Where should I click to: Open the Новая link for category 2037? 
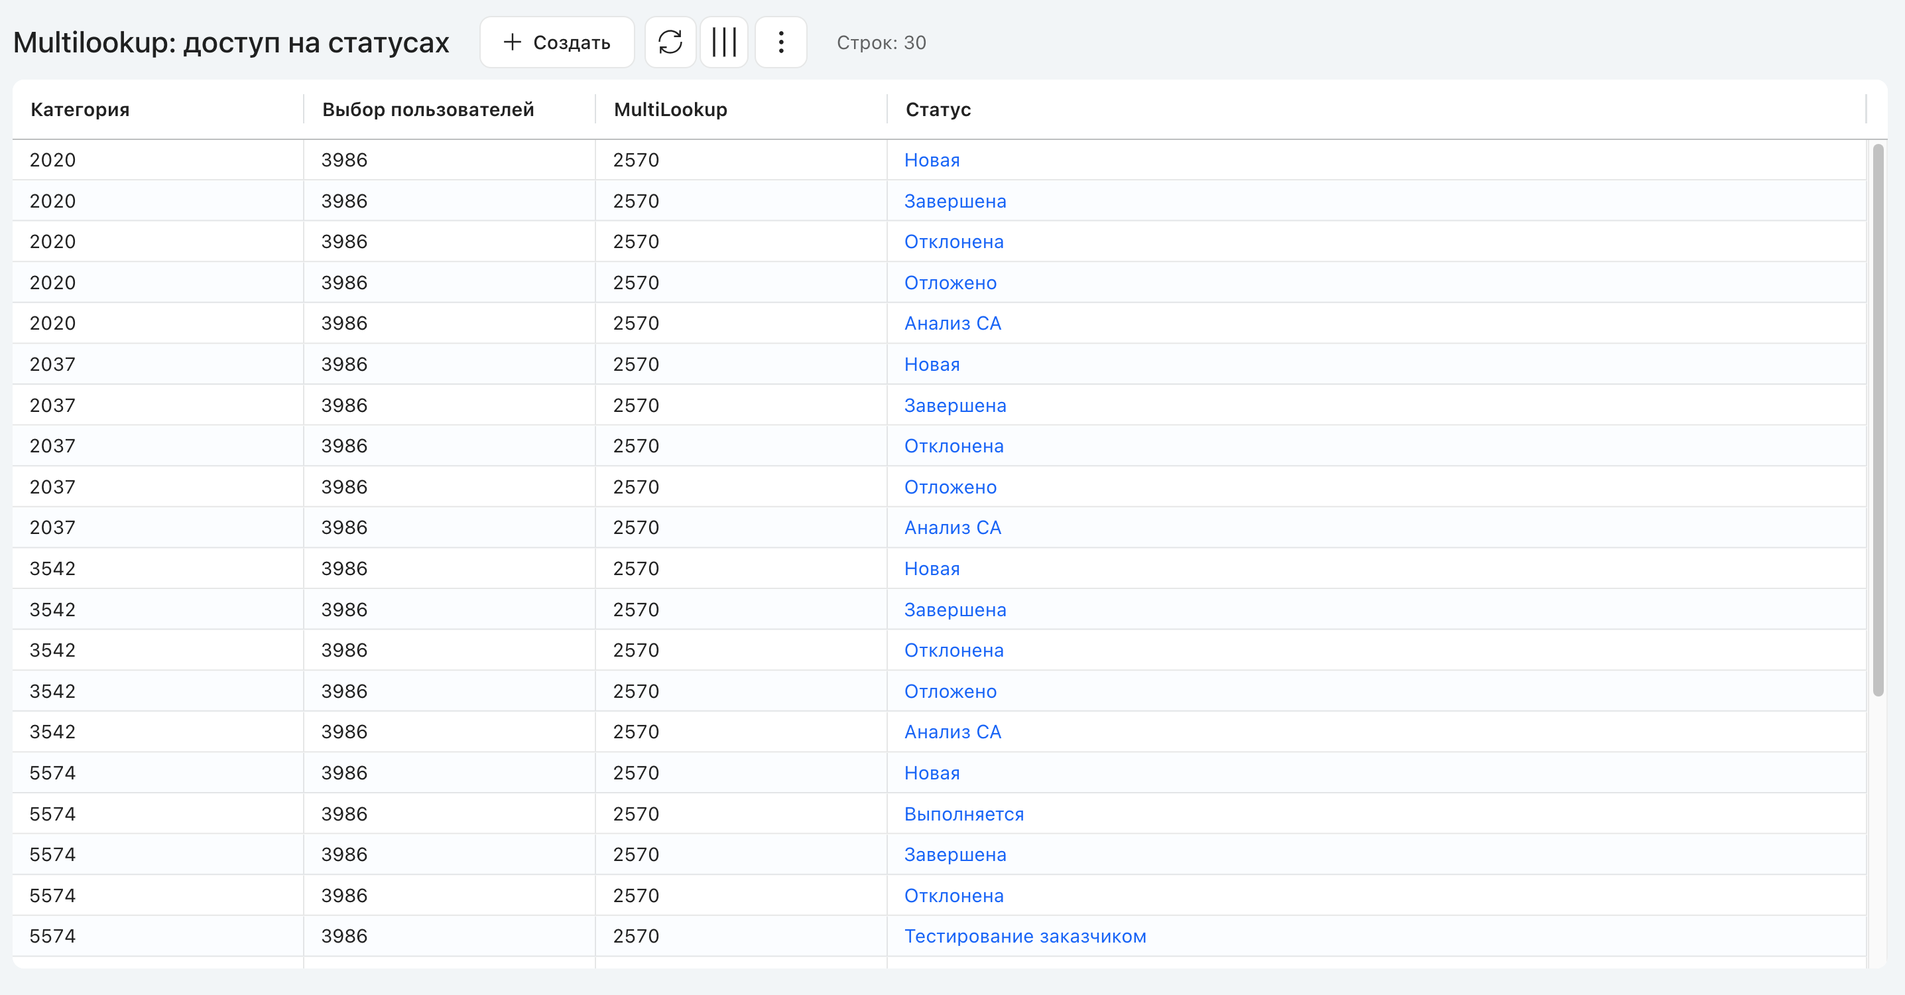[x=932, y=365]
